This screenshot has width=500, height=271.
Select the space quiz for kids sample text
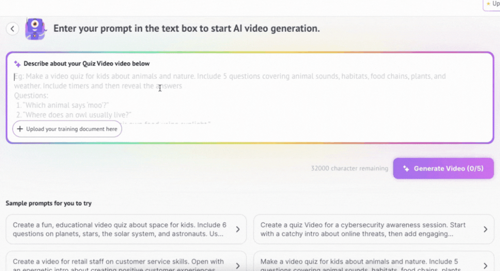tap(120, 229)
